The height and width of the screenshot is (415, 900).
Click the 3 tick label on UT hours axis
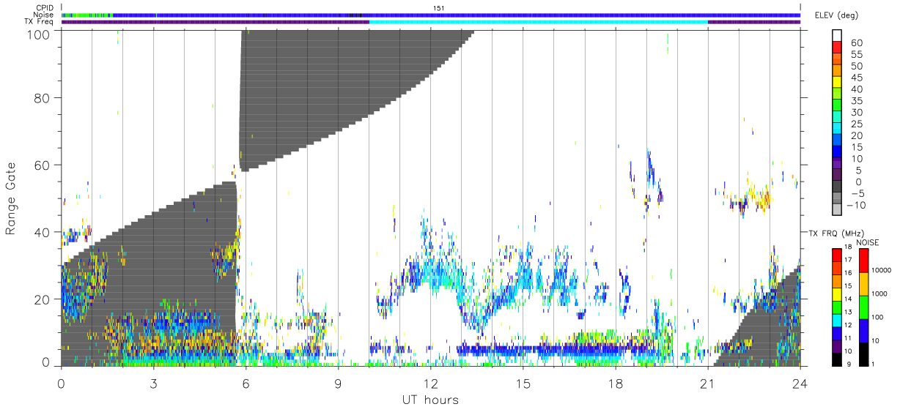coord(153,382)
